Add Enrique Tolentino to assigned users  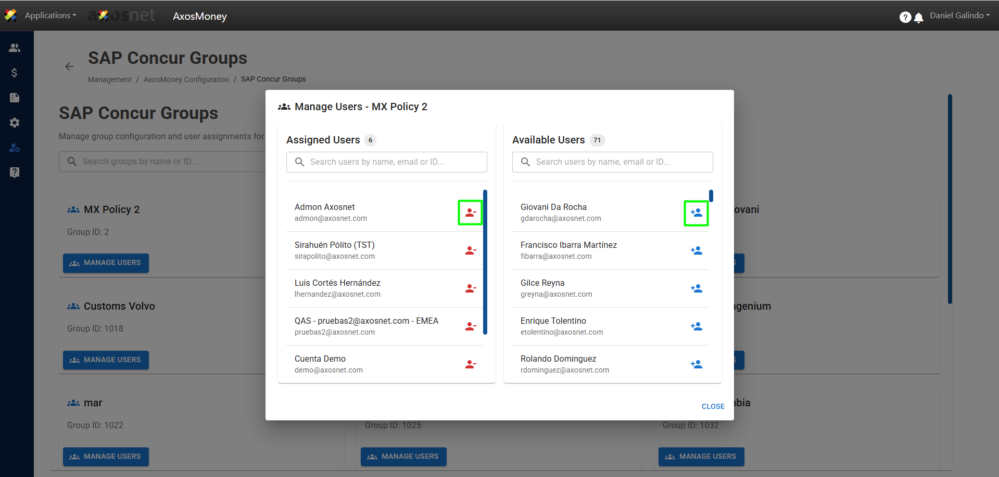pos(696,326)
